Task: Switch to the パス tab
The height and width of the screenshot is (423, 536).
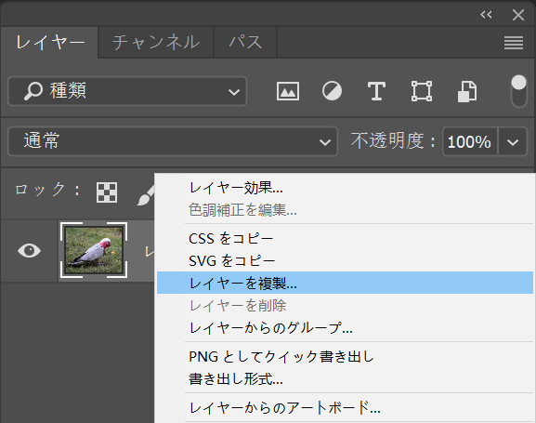Action: tap(245, 43)
